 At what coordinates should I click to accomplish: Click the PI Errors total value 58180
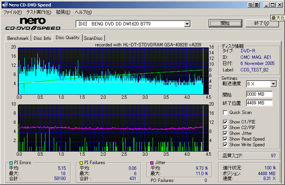(60, 179)
